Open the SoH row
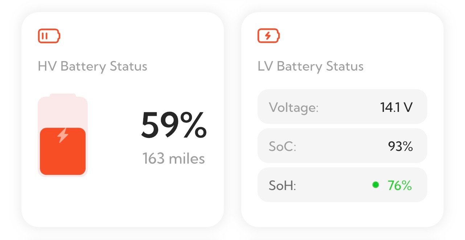The width and height of the screenshot is (465, 240). pyautogui.click(x=342, y=185)
